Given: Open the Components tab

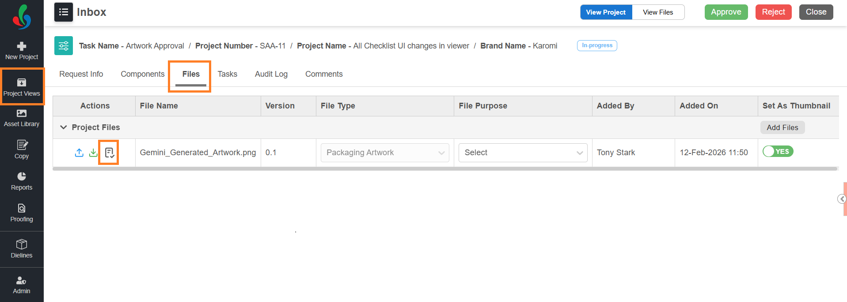Looking at the screenshot, I should [142, 74].
